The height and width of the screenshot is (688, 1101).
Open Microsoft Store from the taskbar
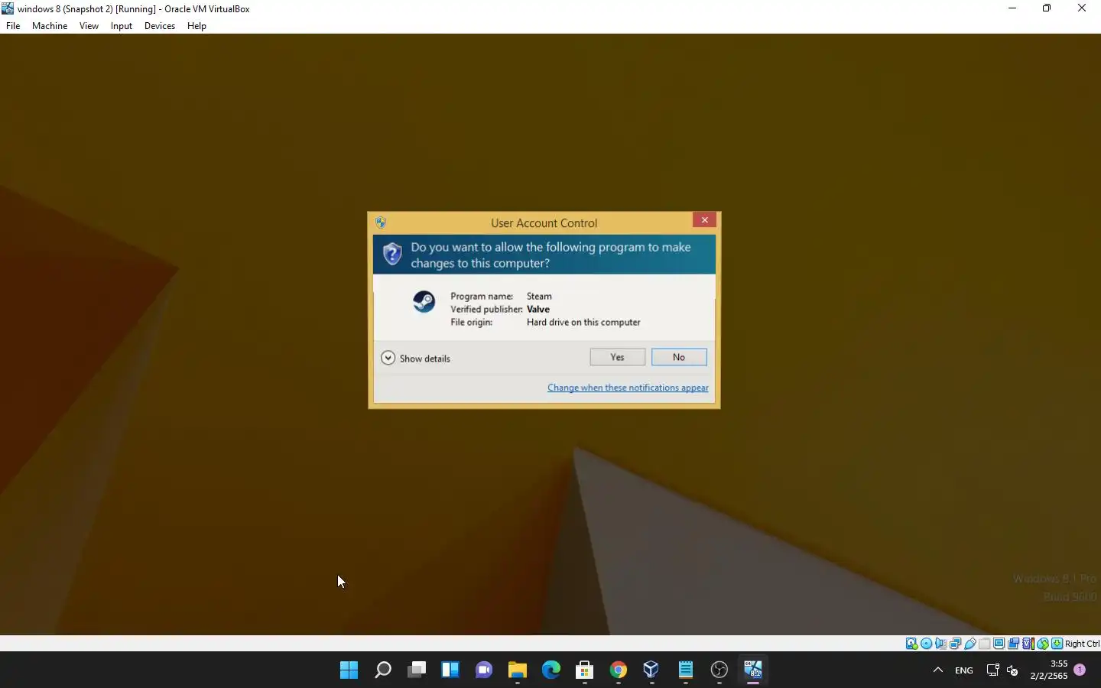585,670
